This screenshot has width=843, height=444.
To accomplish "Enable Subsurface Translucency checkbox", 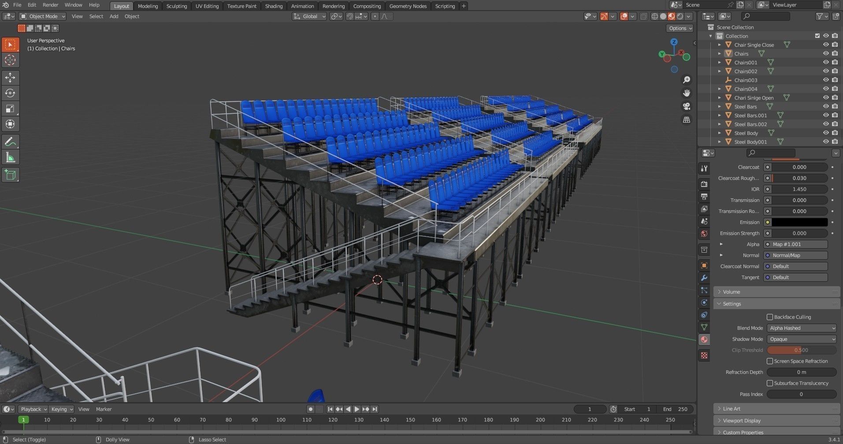I will [x=770, y=383].
